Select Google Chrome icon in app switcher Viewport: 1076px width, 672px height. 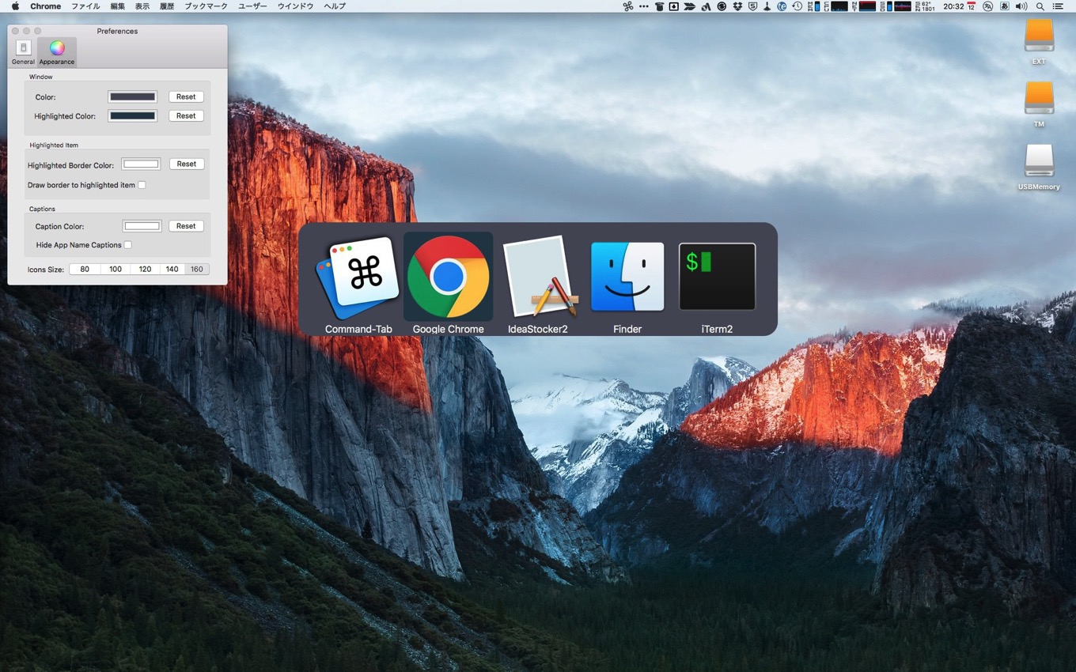(x=448, y=277)
